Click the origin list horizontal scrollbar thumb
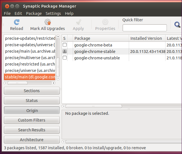Image resolution: width=182 pixels, height=154 pixels. click(x=17, y=83)
